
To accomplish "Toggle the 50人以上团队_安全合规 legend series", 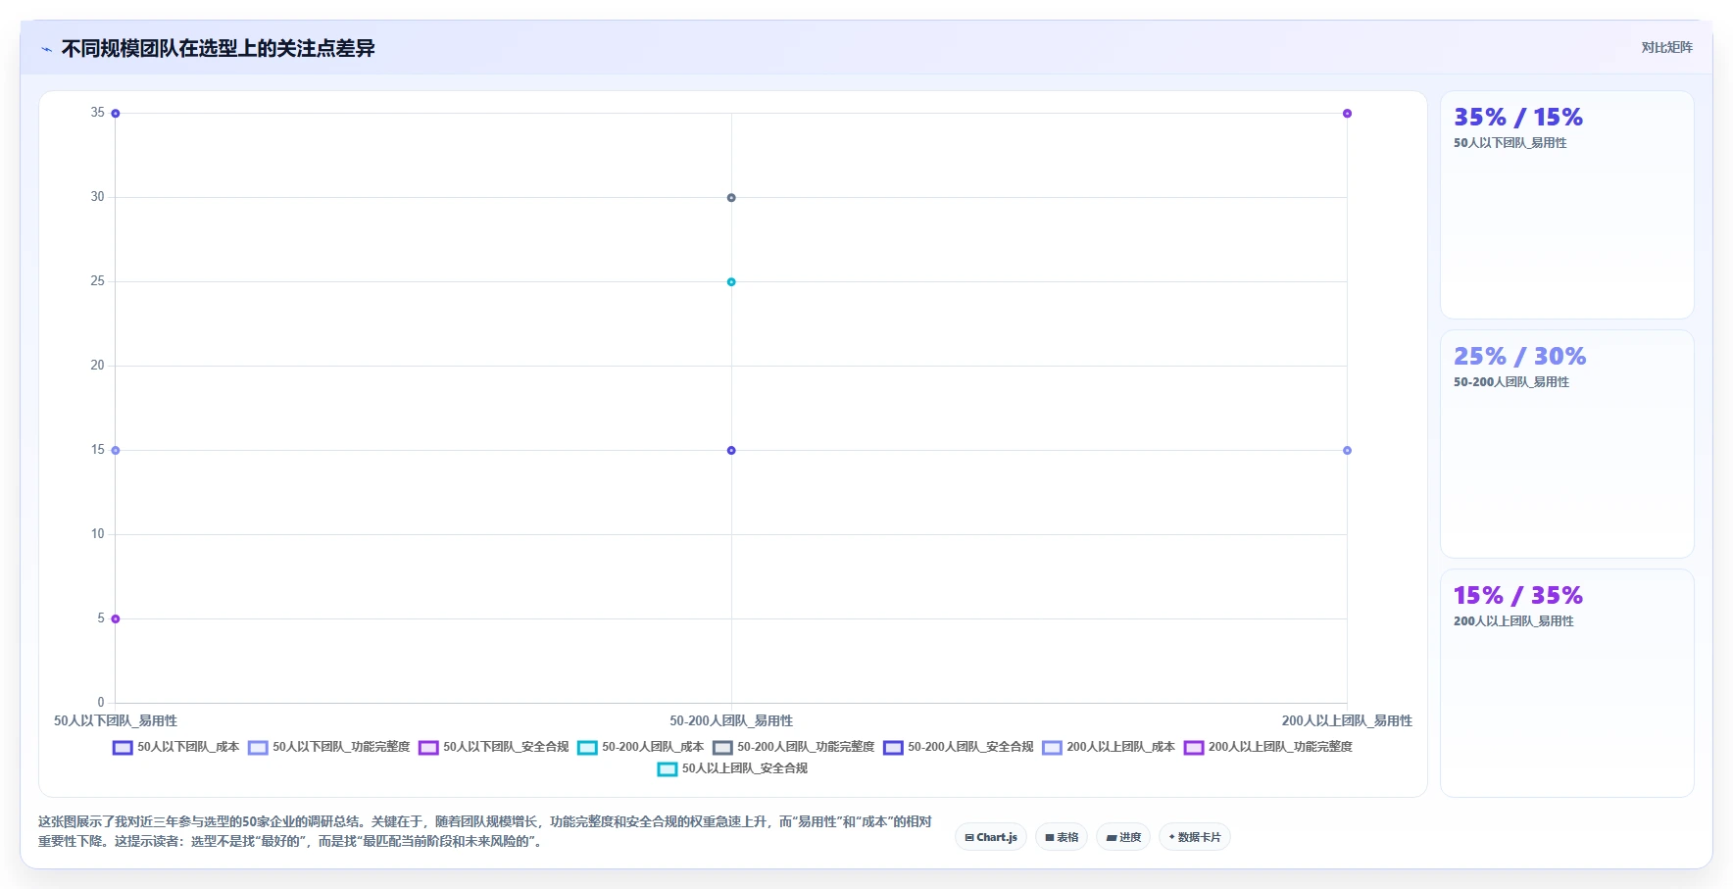I will 732,768.
